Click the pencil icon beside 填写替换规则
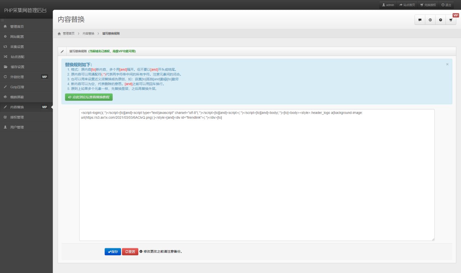This screenshot has height=273, width=461. [x=62, y=51]
